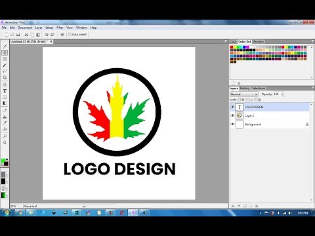Select the Zoom magnifier tool
This screenshot has height=236, width=315.
pyautogui.click(x=5, y=136)
